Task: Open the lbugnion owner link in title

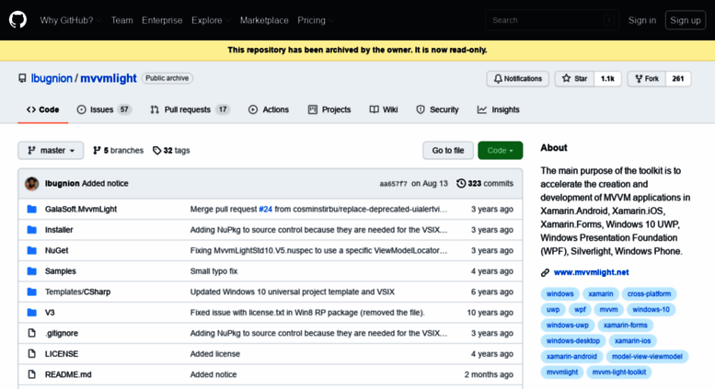Action: (52, 78)
